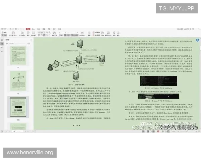Image resolution: width=201 pixels, height=161 pixels.
Task: Jump to last page in status bar
Action: click(x=28, y=131)
